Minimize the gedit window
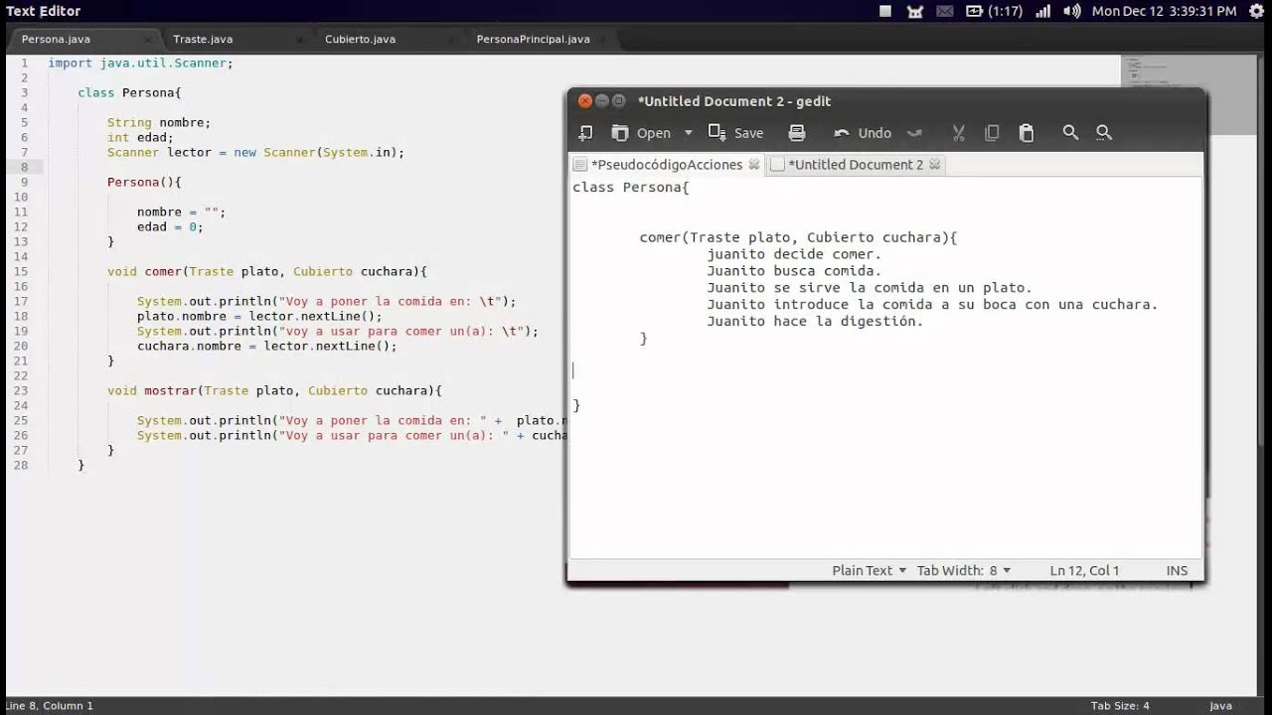1272x715 pixels. coord(602,101)
